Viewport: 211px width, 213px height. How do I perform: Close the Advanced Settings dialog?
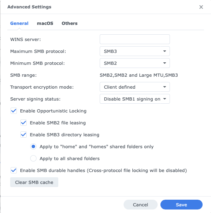click(201, 7)
